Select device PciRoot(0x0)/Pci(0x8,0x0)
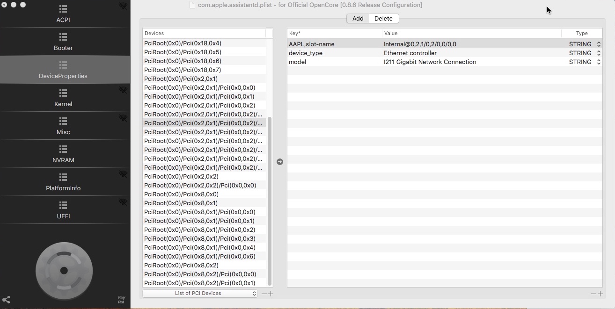The height and width of the screenshot is (309, 615). (x=204, y=194)
